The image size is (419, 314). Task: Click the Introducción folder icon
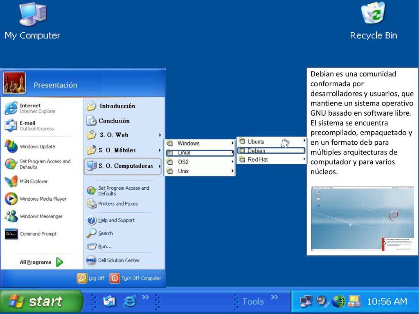[x=91, y=106]
